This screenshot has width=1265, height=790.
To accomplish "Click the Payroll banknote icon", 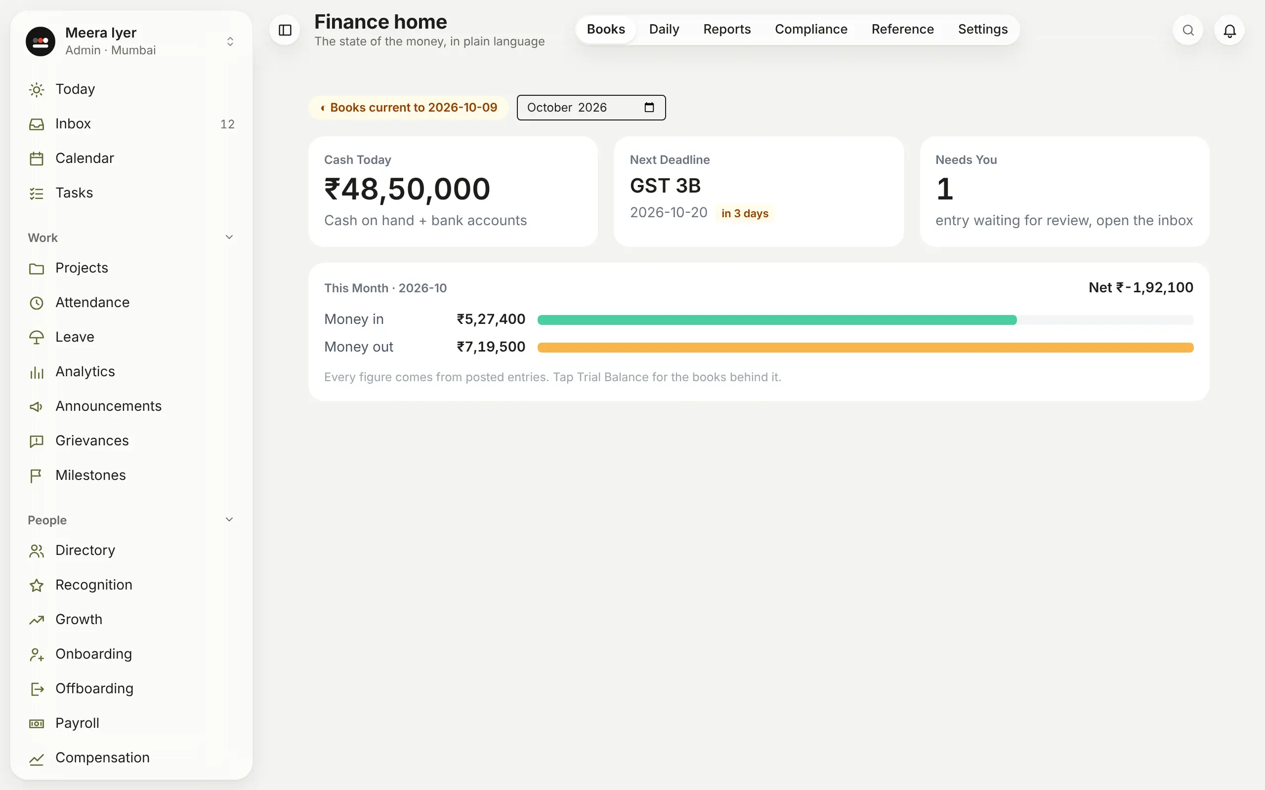I will click(x=37, y=723).
